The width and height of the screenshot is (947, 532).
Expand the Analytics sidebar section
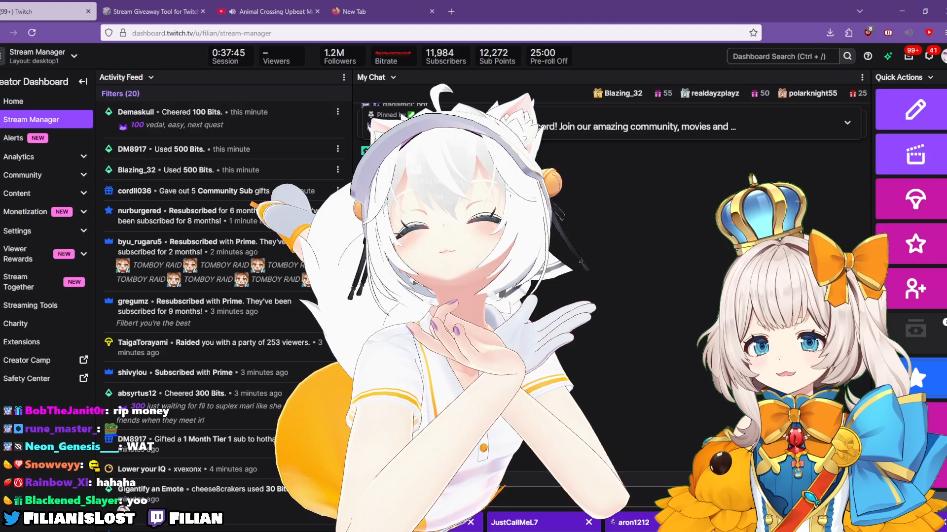click(83, 157)
